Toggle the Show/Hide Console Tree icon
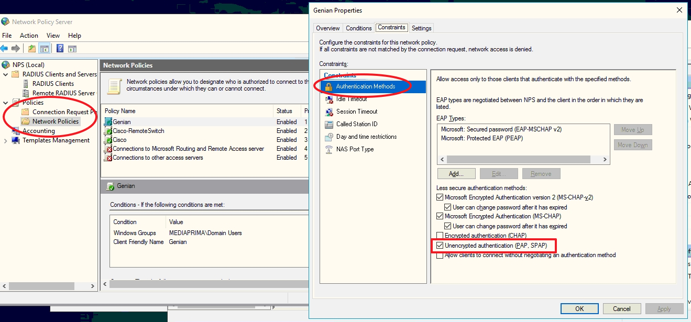Viewport: 691px width, 322px height. tap(45, 49)
